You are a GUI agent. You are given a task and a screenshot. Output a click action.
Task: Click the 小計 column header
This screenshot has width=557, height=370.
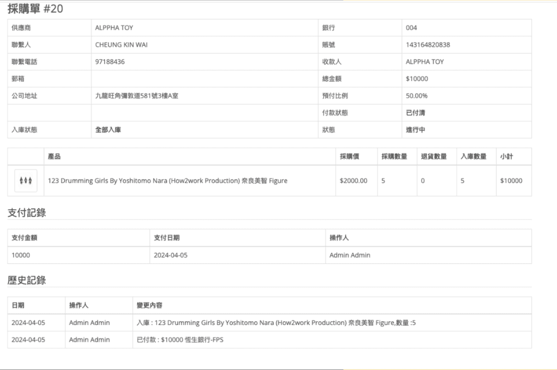(x=506, y=156)
